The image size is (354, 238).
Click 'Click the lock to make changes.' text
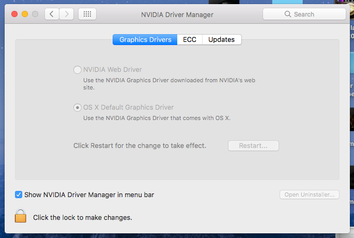click(x=83, y=217)
